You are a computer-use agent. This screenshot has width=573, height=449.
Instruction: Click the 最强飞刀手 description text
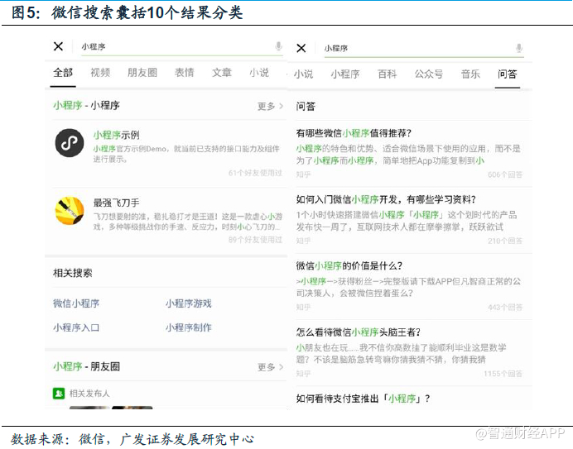point(187,222)
